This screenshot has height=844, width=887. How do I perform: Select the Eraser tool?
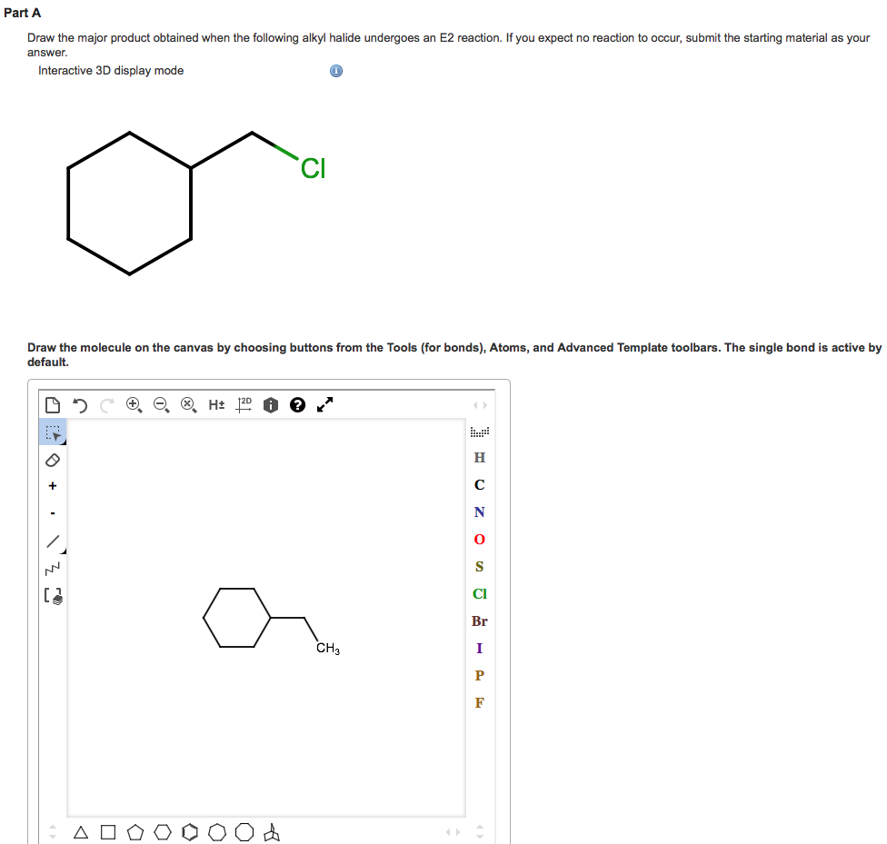[52, 460]
